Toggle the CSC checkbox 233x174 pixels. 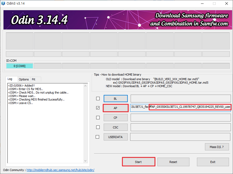tap(98, 127)
